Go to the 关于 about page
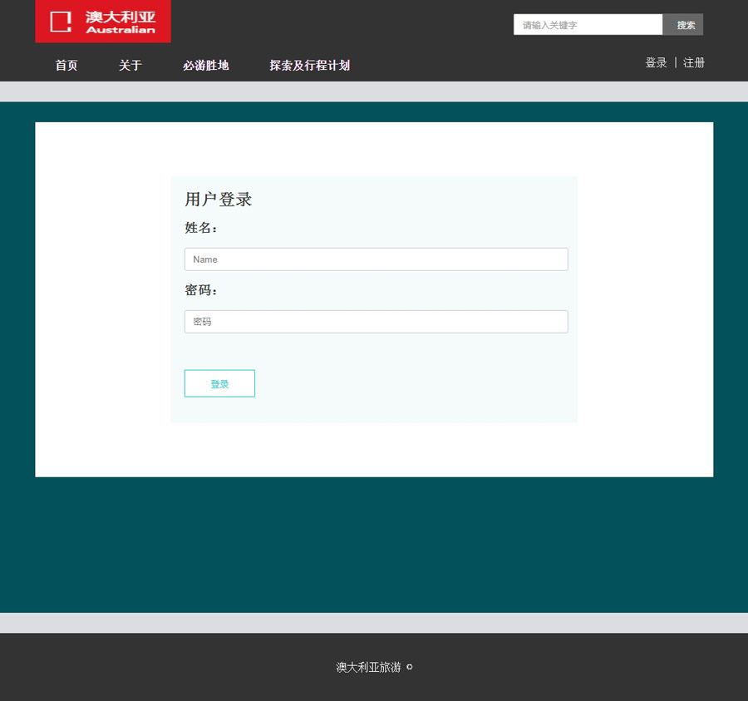Image resolution: width=748 pixels, height=701 pixels. click(130, 66)
